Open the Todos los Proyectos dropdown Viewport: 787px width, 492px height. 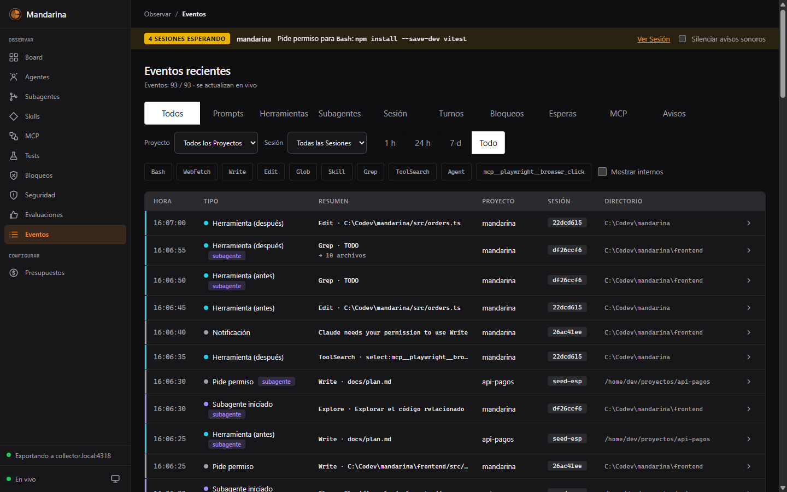click(x=216, y=143)
